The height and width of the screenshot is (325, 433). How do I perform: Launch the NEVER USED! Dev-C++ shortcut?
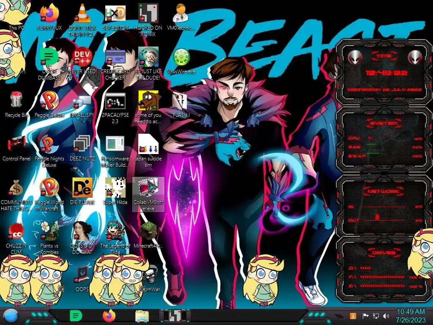[82, 61]
